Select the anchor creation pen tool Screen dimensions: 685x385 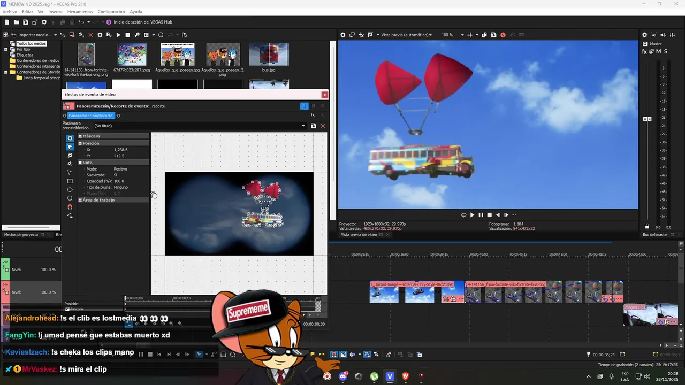(x=70, y=156)
